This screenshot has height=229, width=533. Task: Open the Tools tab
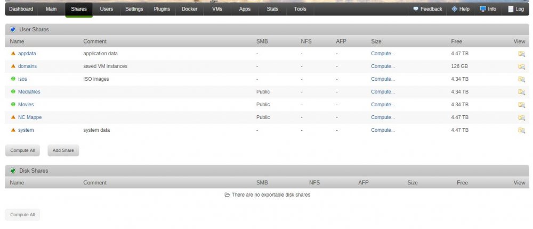pos(300,9)
